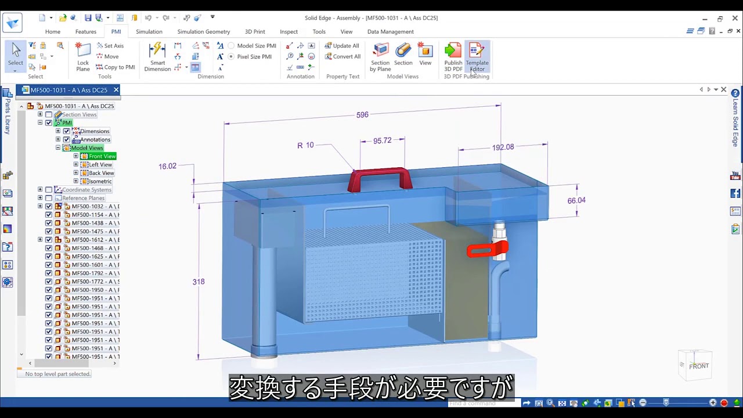
Task: Click the Find a command field
Action: tap(484, 403)
